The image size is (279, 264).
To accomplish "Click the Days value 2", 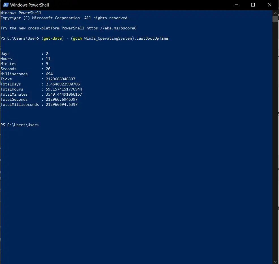I will 47,53.
